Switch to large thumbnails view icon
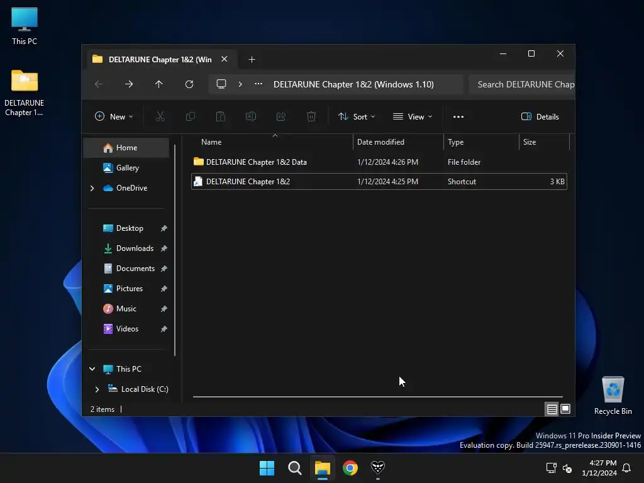644x483 pixels. [x=565, y=409]
